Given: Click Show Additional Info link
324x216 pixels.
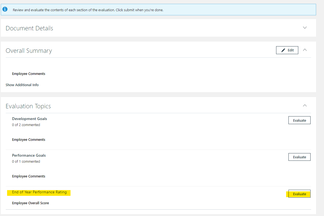Looking at the screenshot, I should pos(22,85).
